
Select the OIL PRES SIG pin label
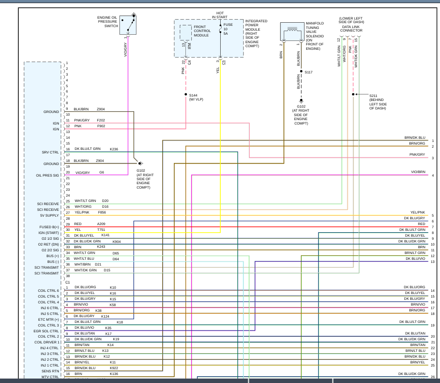click(47, 175)
